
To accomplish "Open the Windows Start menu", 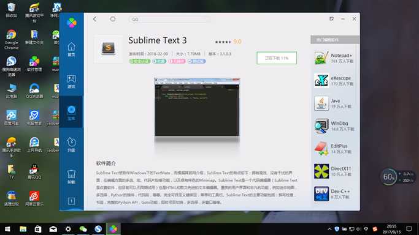I will coord(7,229).
